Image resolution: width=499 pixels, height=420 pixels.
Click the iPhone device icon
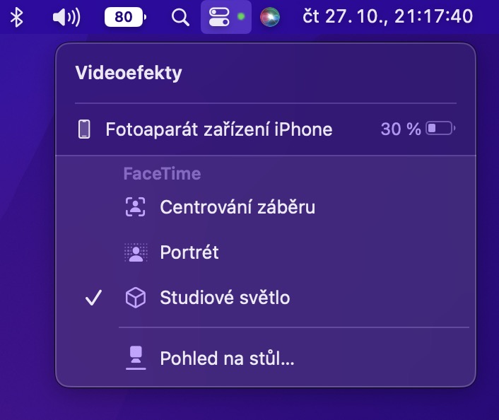tap(84, 129)
